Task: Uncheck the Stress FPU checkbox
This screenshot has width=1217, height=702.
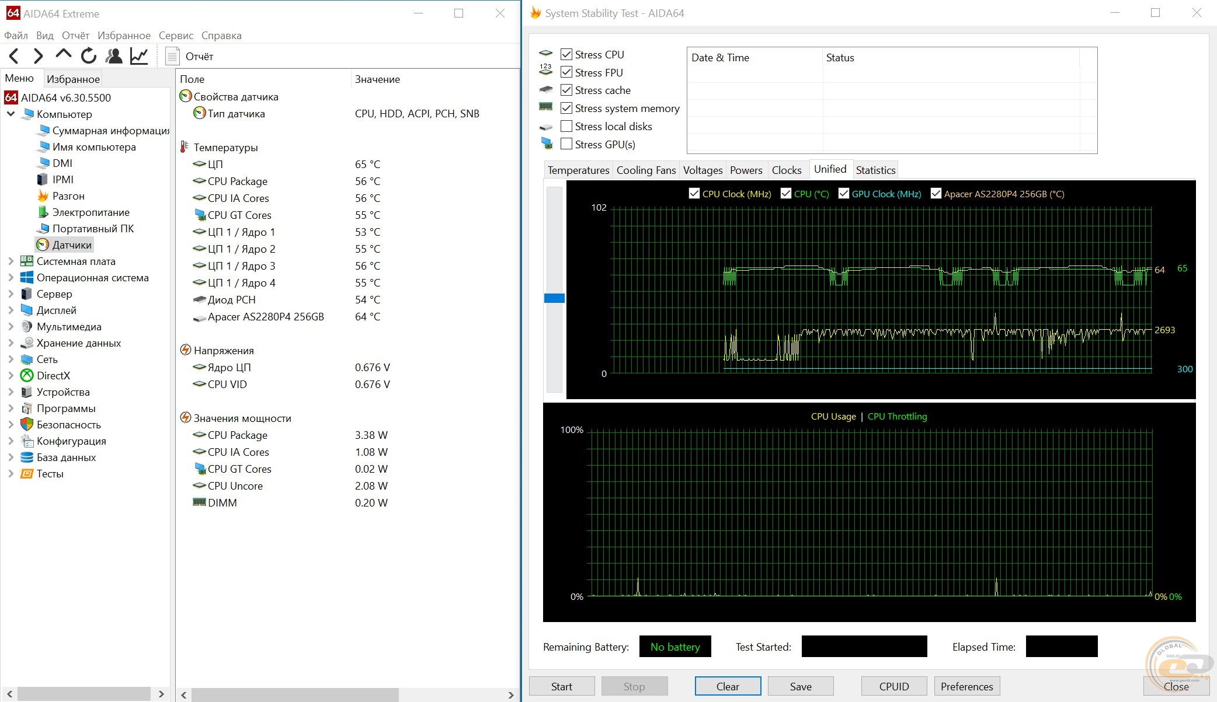Action: click(x=566, y=72)
